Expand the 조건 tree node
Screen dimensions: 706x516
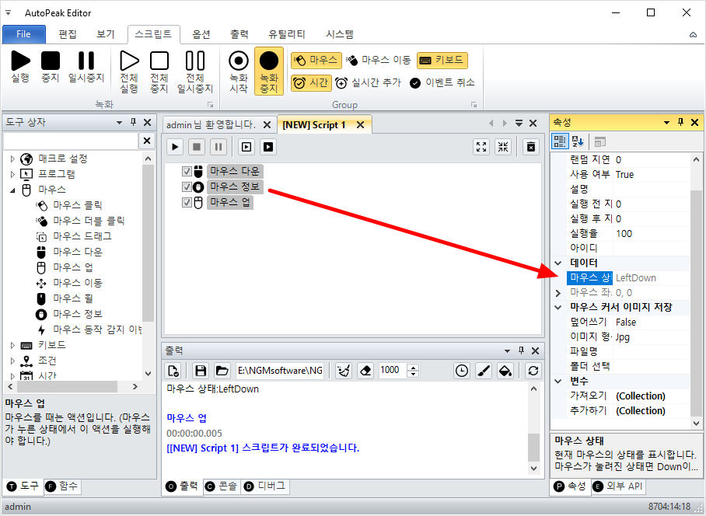tap(12, 361)
